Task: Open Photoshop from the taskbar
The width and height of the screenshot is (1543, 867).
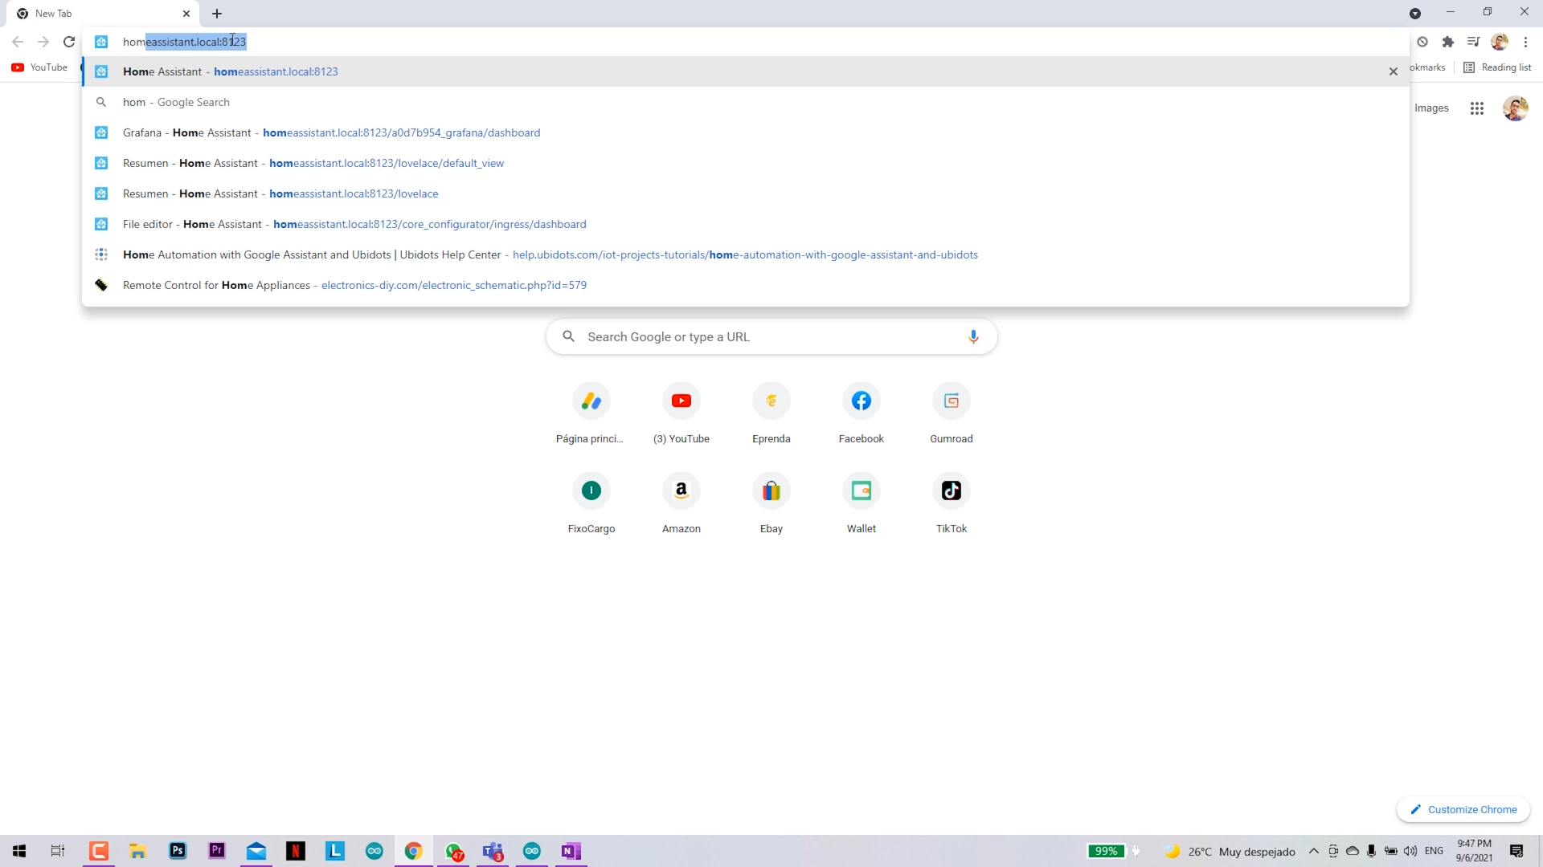Action: click(x=177, y=851)
